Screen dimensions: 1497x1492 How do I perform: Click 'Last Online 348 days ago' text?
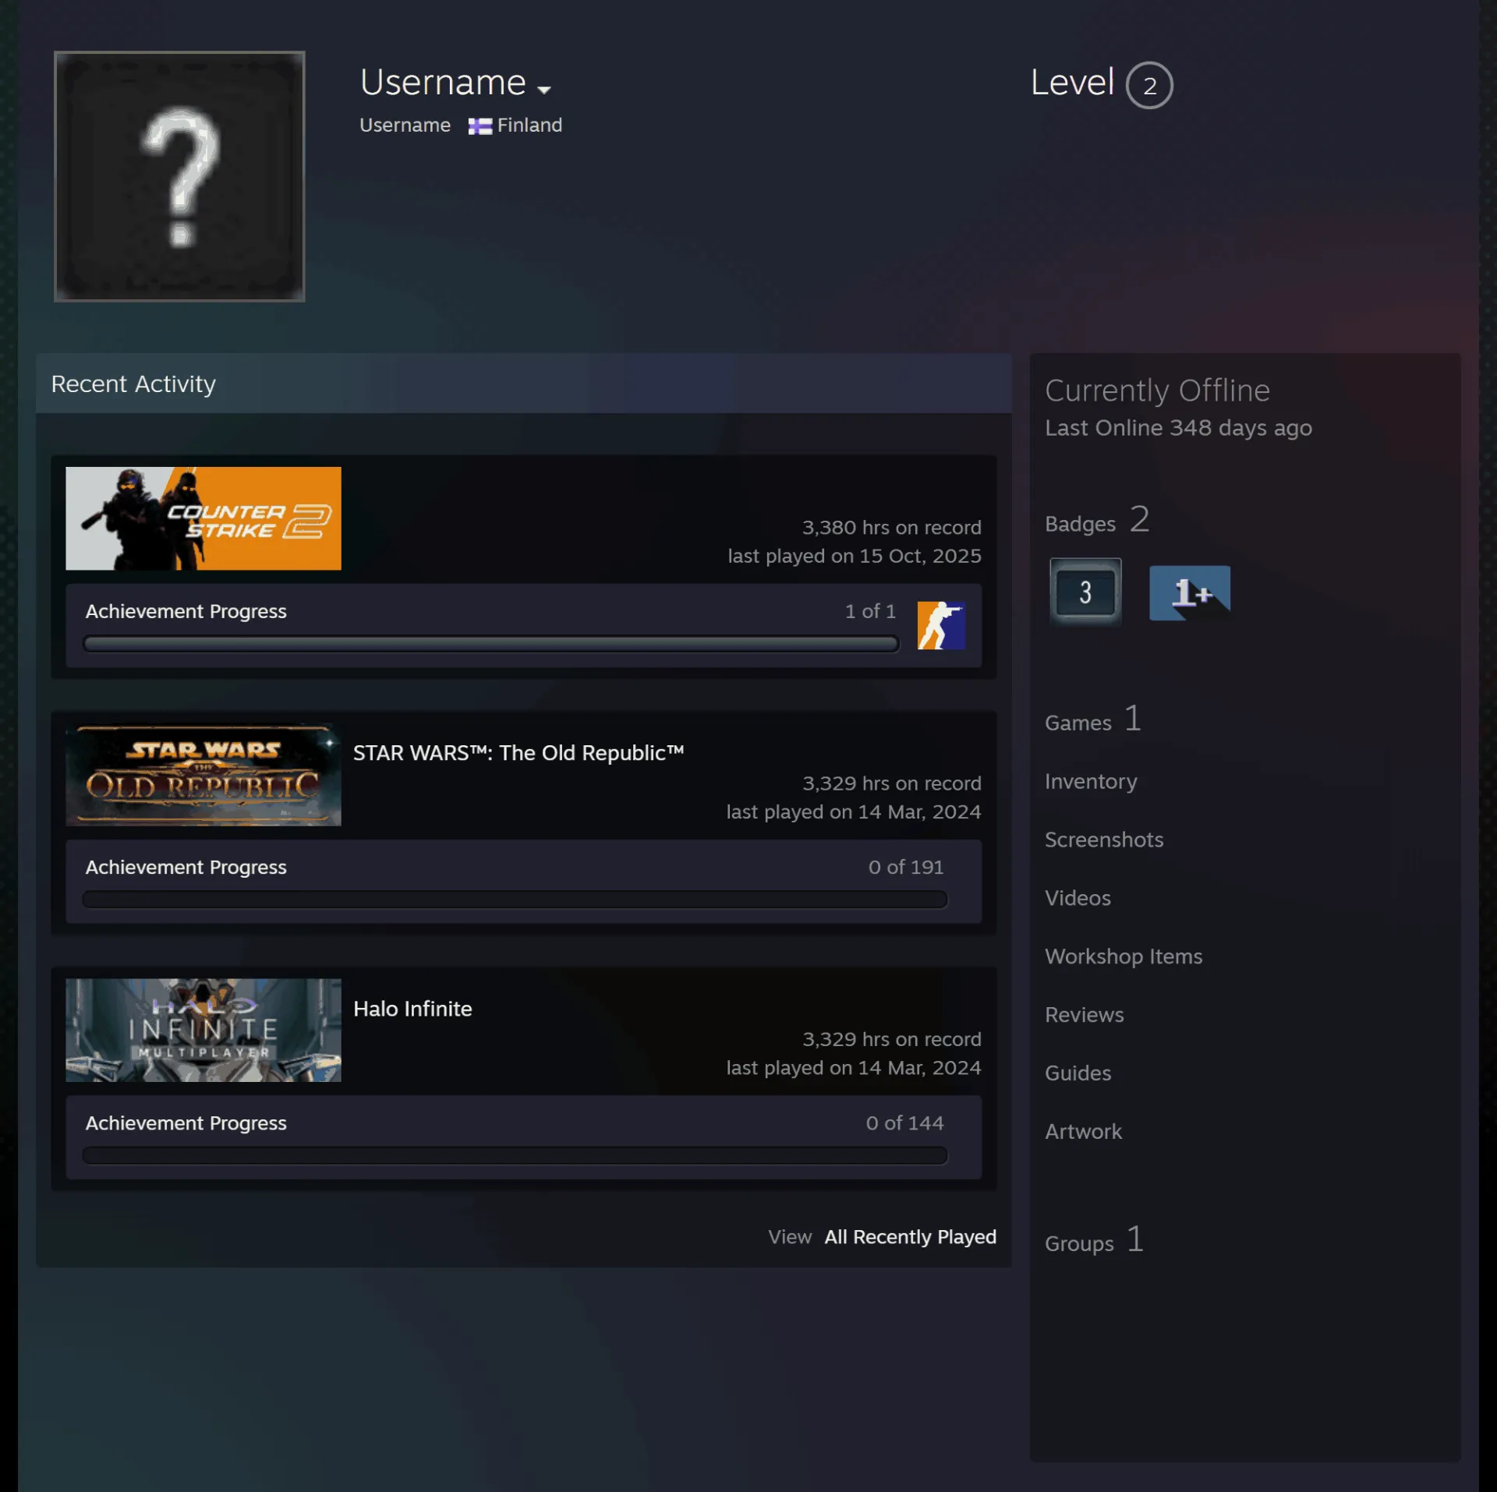point(1178,428)
